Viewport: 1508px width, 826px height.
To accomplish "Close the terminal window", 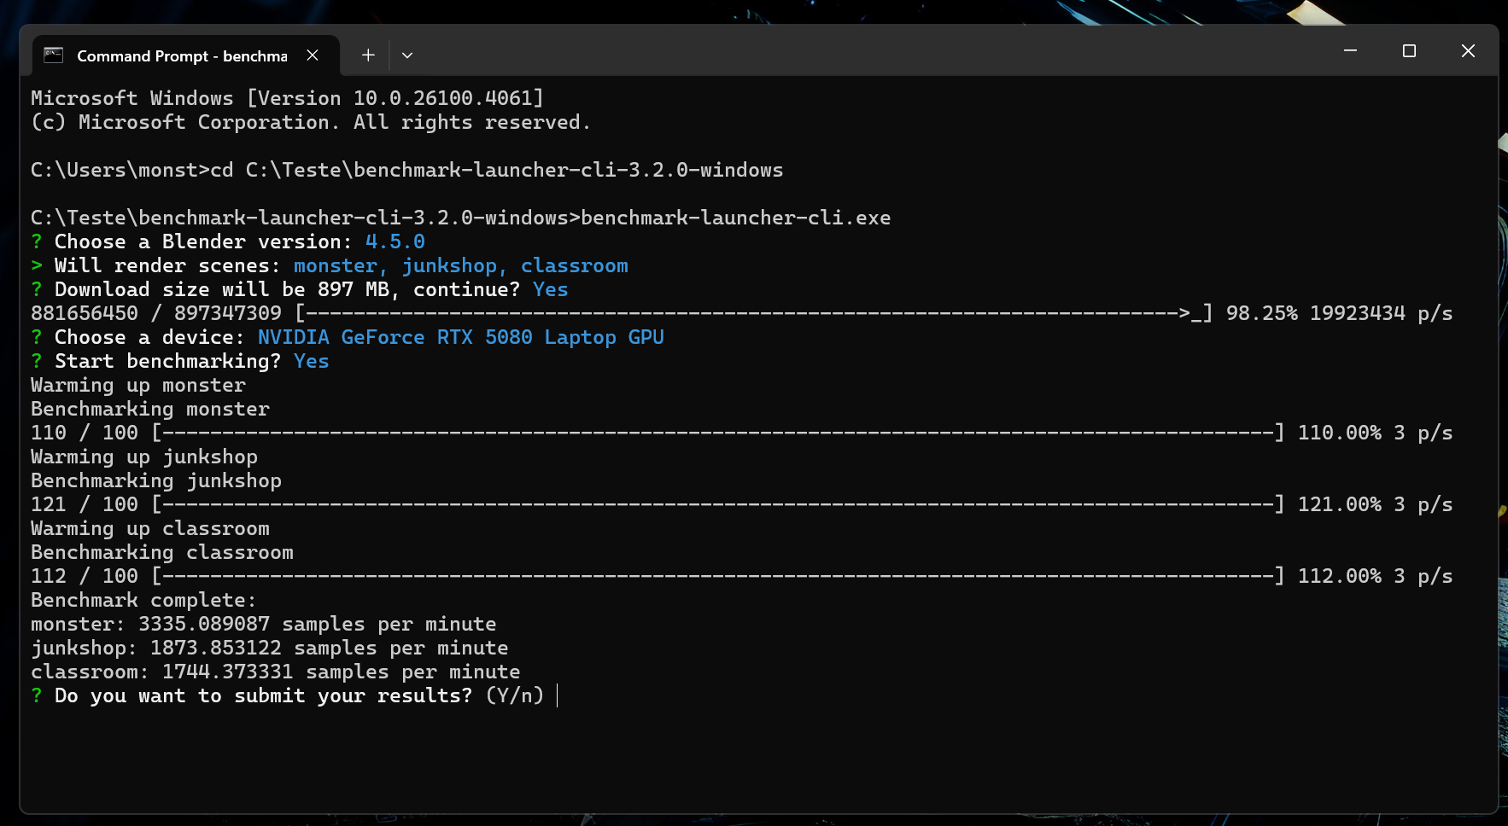I will pyautogui.click(x=1468, y=51).
